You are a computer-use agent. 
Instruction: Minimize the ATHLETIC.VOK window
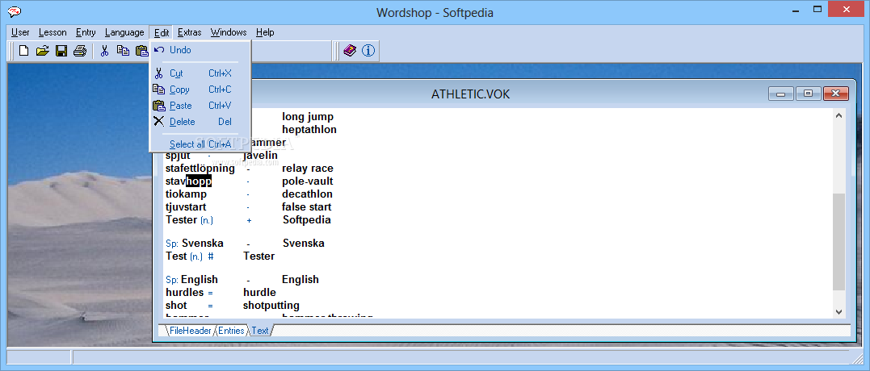(x=780, y=94)
